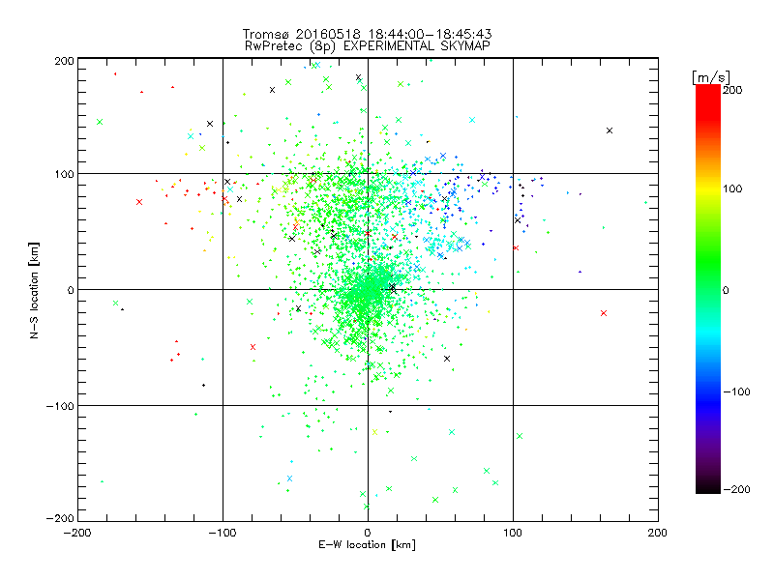The height and width of the screenshot is (580, 774).
Task: Click the 100 tick label on N-S axis
Action: click(64, 174)
